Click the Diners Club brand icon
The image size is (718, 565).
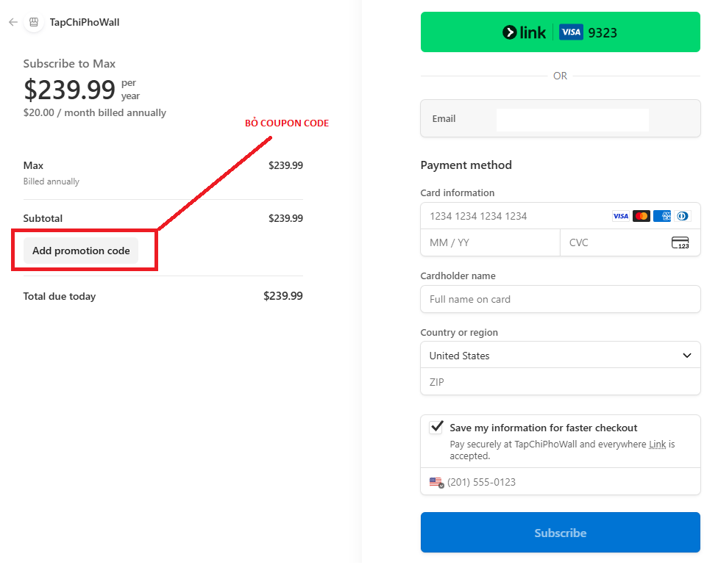point(683,216)
